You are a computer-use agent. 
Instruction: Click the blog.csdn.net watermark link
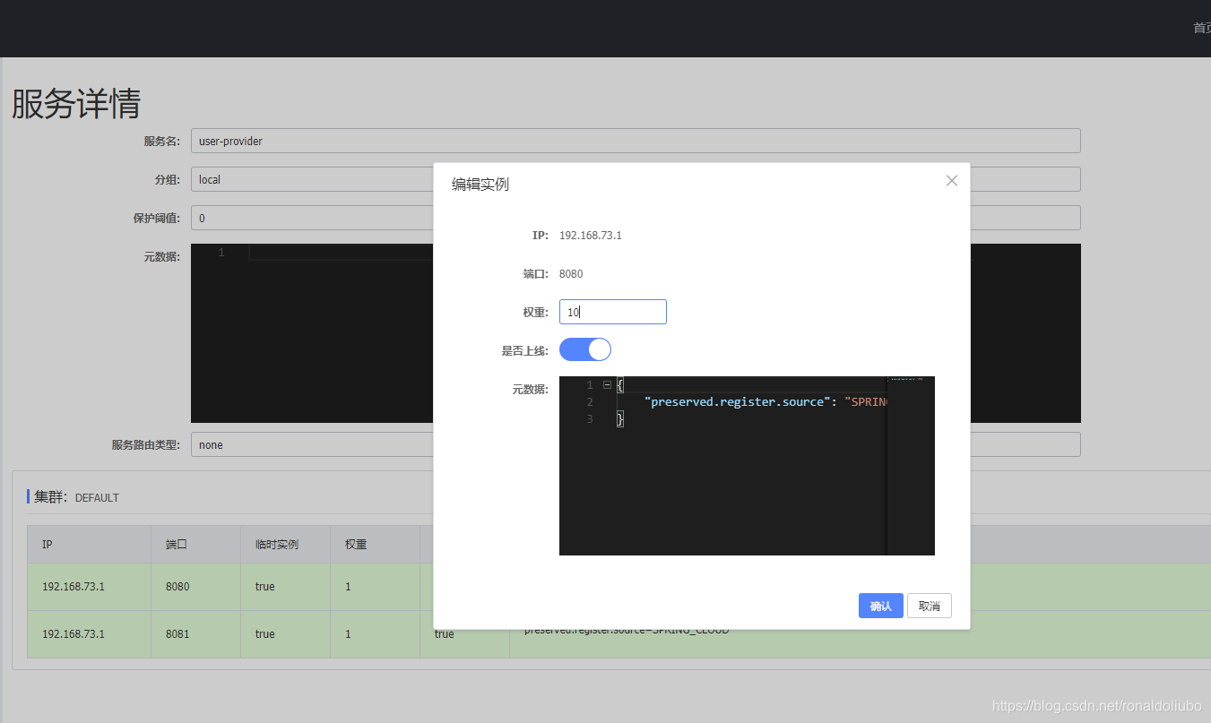1099,706
